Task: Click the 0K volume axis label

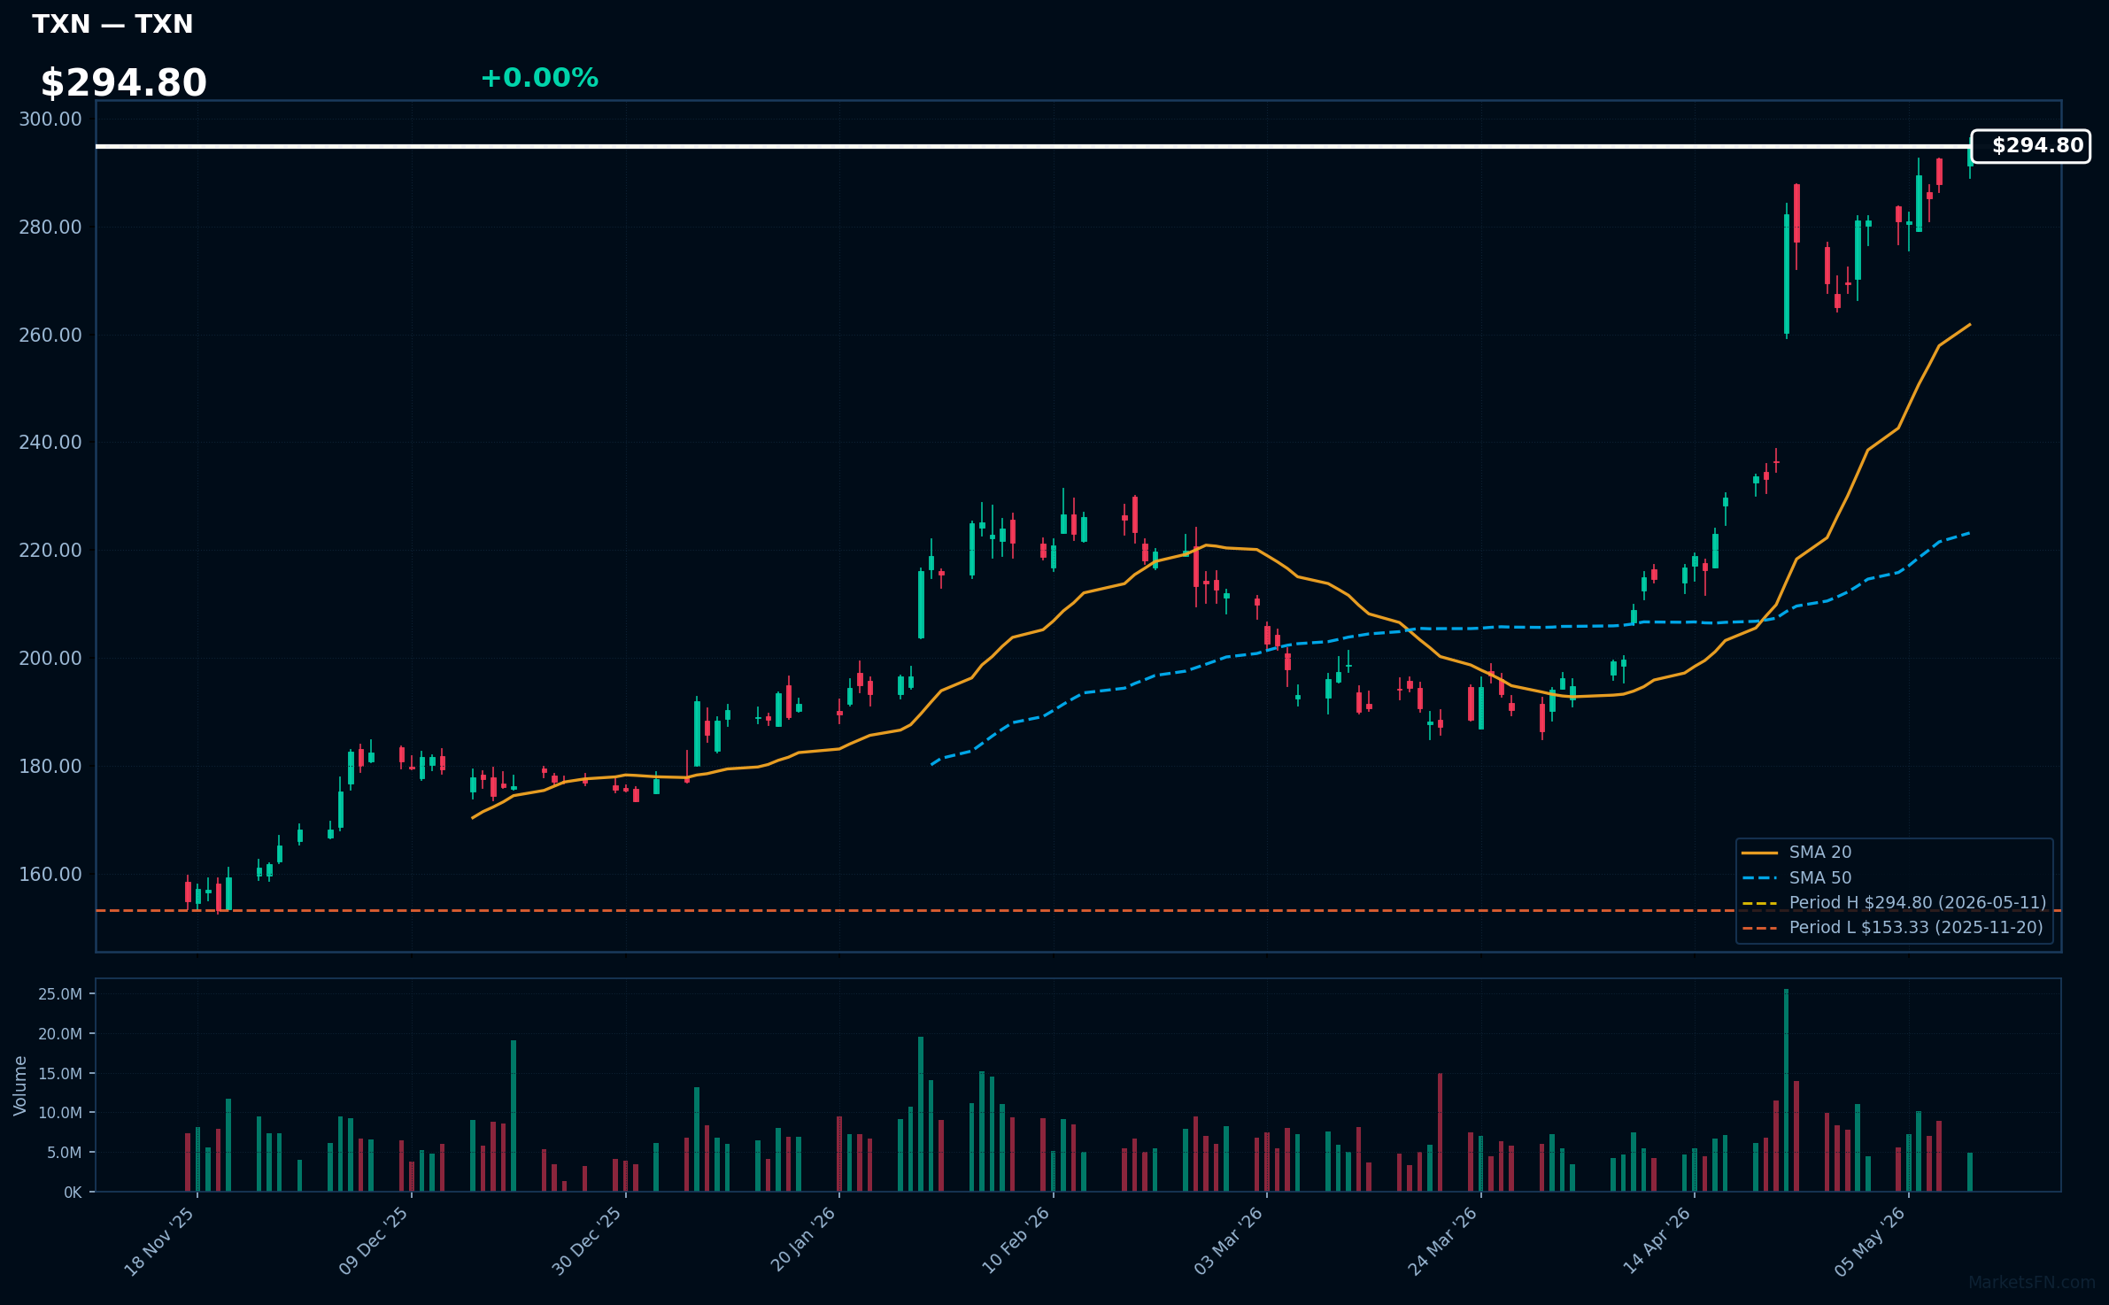Action: coord(73,1193)
